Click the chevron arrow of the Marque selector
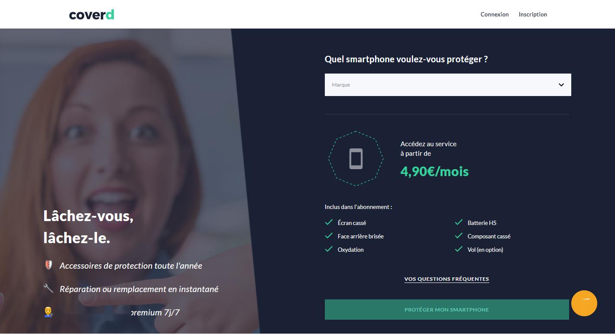Screen dimensions: 615x334 coord(561,85)
